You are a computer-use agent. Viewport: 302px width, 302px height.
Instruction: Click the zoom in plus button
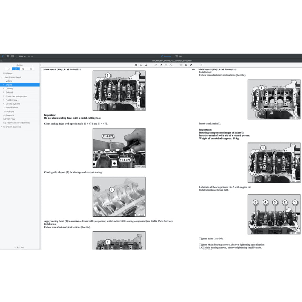[x=32, y=56]
